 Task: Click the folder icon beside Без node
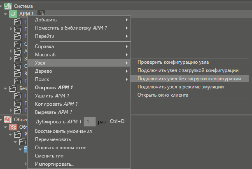click(13, 88)
